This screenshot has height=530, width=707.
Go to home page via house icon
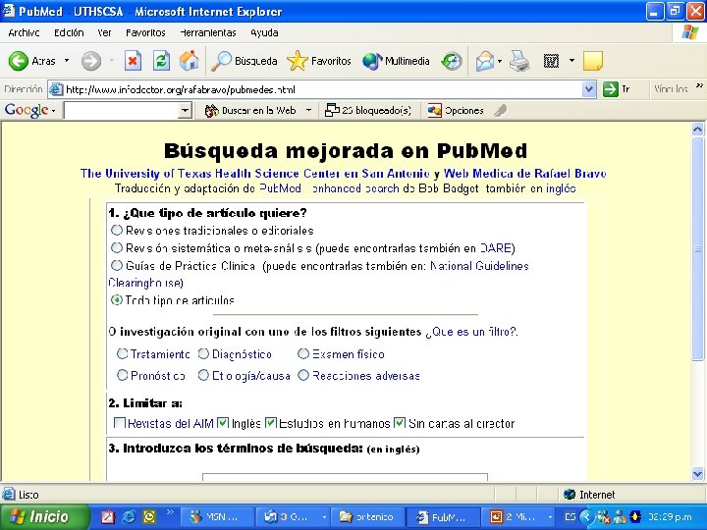(x=189, y=61)
